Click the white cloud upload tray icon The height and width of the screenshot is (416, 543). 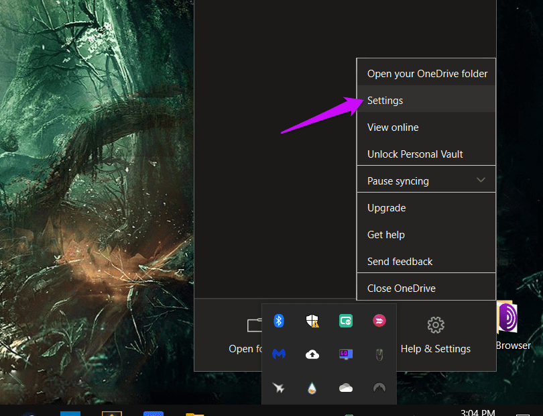click(312, 354)
